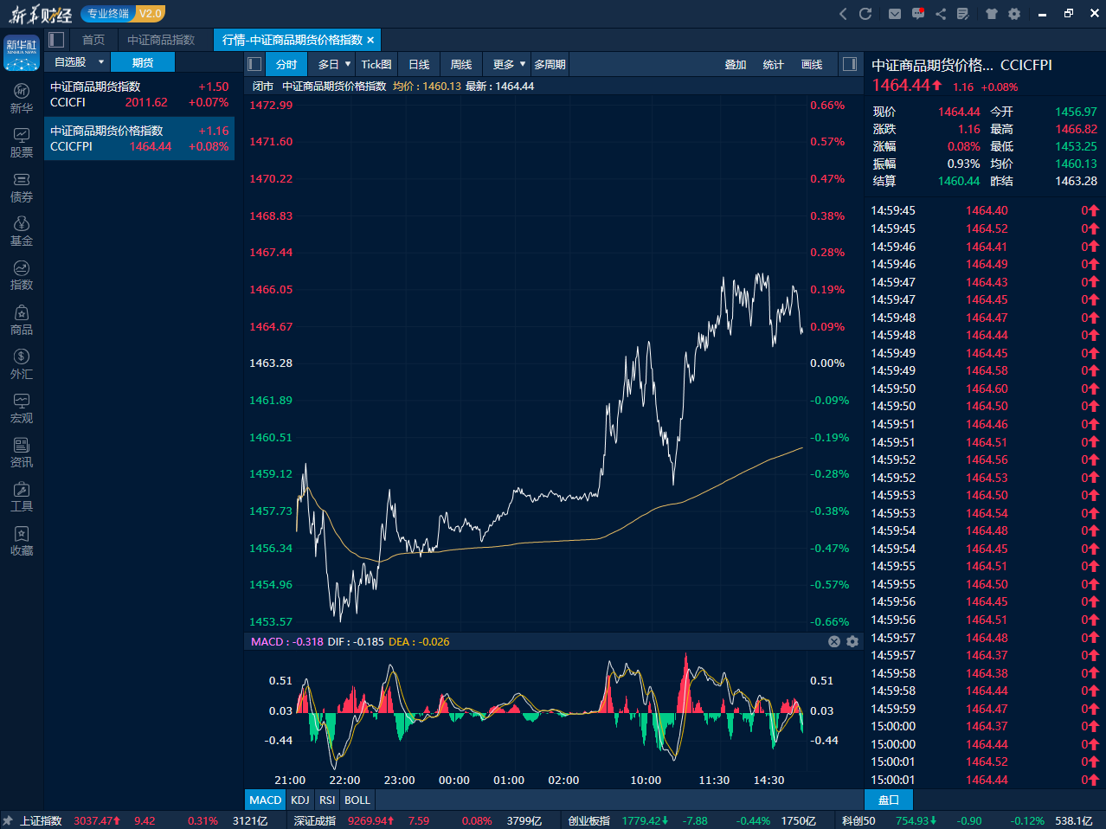Open the chat messages icon with red dot

point(918,14)
